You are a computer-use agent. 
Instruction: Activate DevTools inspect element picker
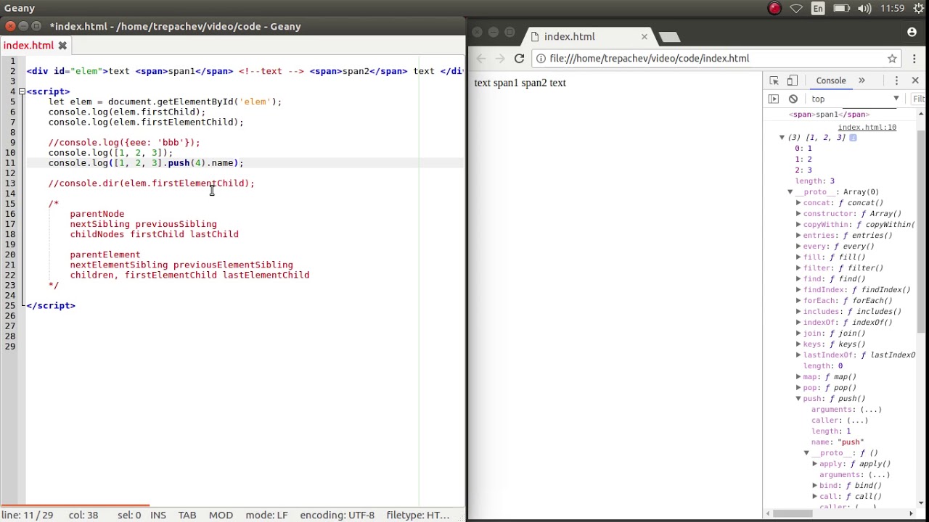click(x=774, y=80)
